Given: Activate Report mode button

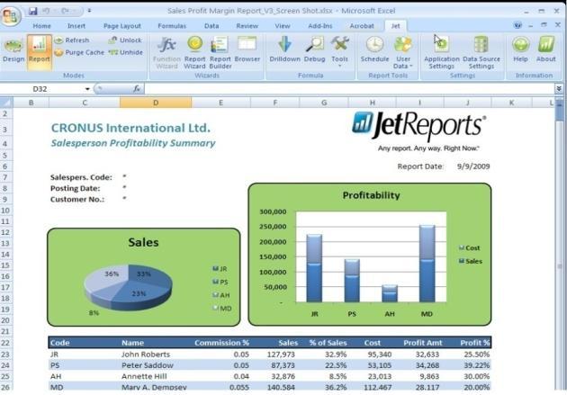Looking at the screenshot, I should pyautogui.click(x=39, y=50).
